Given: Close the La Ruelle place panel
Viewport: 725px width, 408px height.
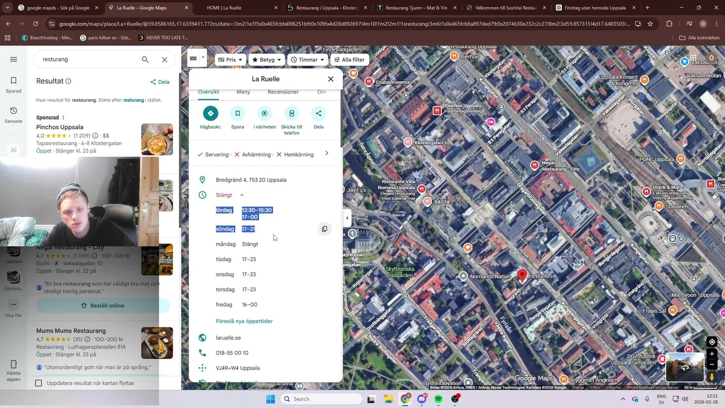Looking at the screenshot, I should tap(331, 79).
